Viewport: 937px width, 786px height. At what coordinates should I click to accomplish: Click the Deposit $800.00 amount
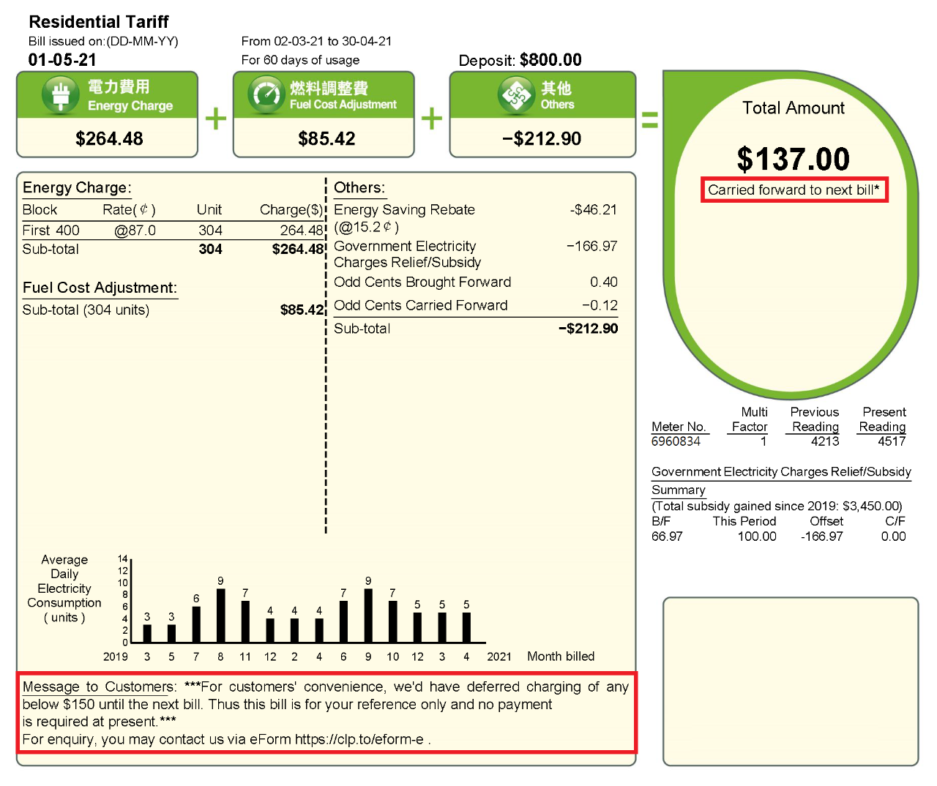tap(550, 60)
